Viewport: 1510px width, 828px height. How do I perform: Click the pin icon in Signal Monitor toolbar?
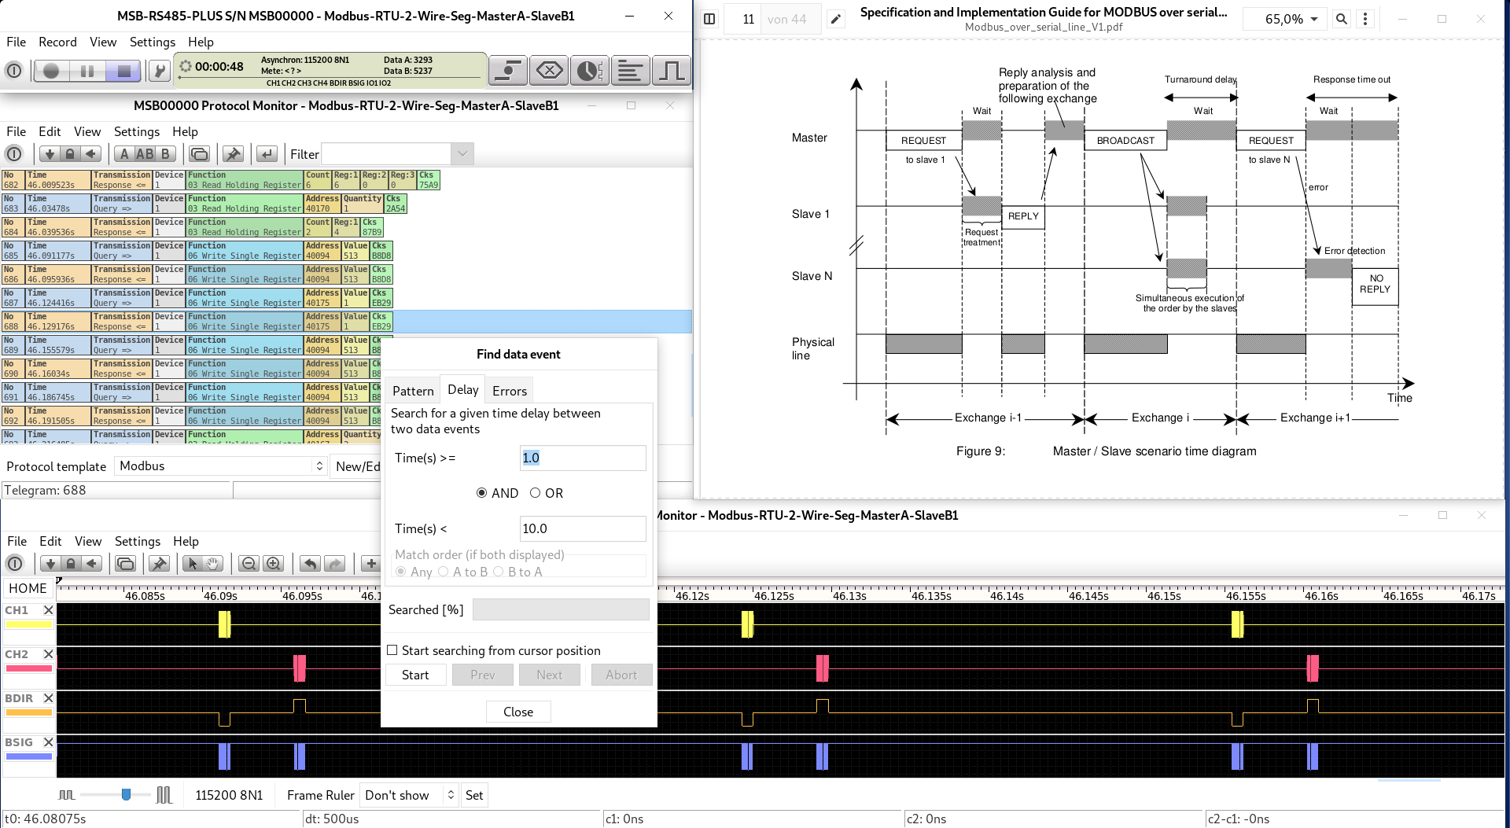tap(159, 564)
